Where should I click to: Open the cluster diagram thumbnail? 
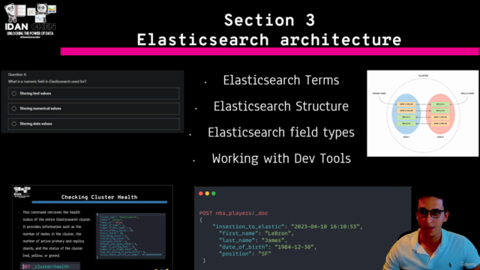pyautogui.click(x=423, y=113)
